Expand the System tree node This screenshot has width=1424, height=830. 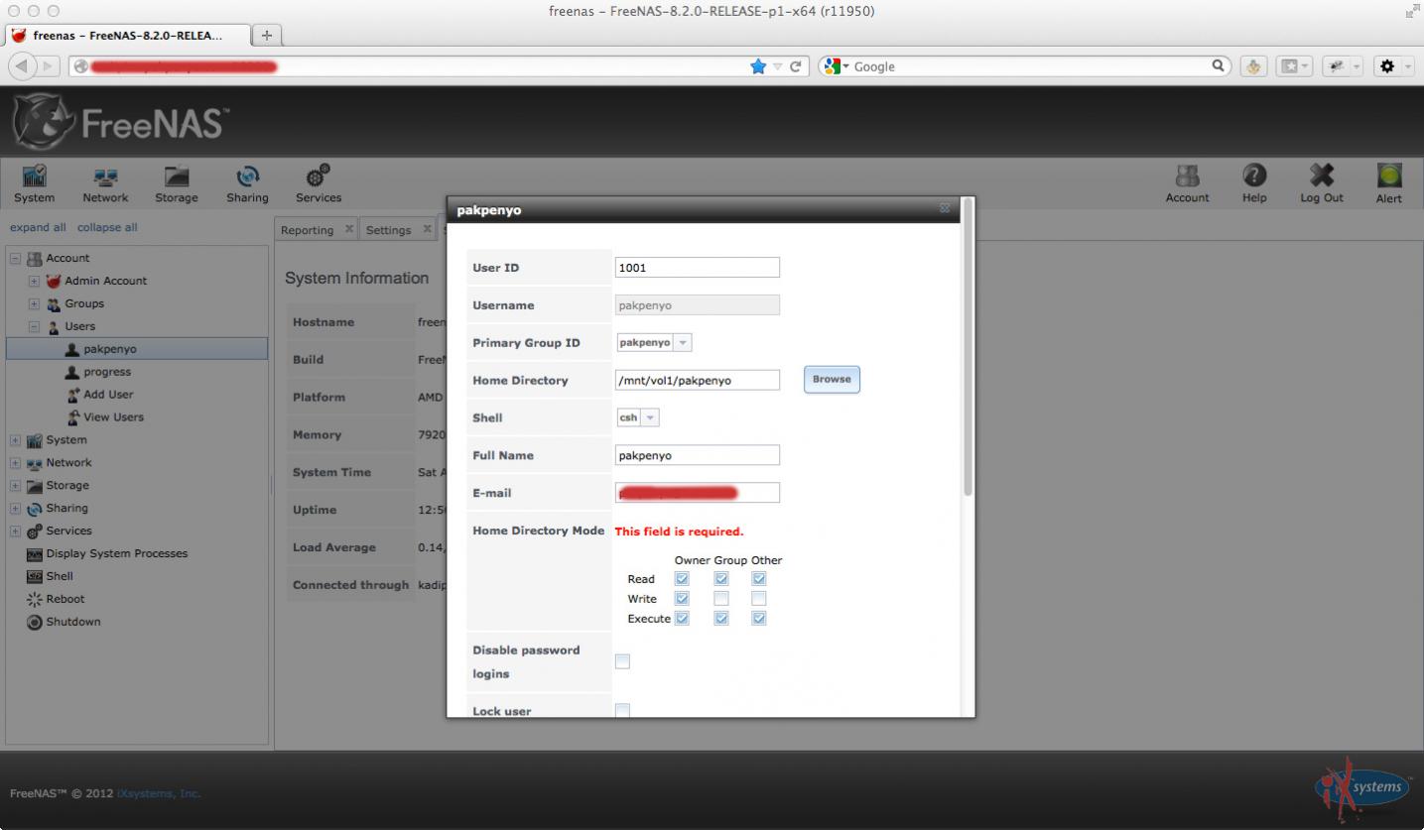(15, 440)
